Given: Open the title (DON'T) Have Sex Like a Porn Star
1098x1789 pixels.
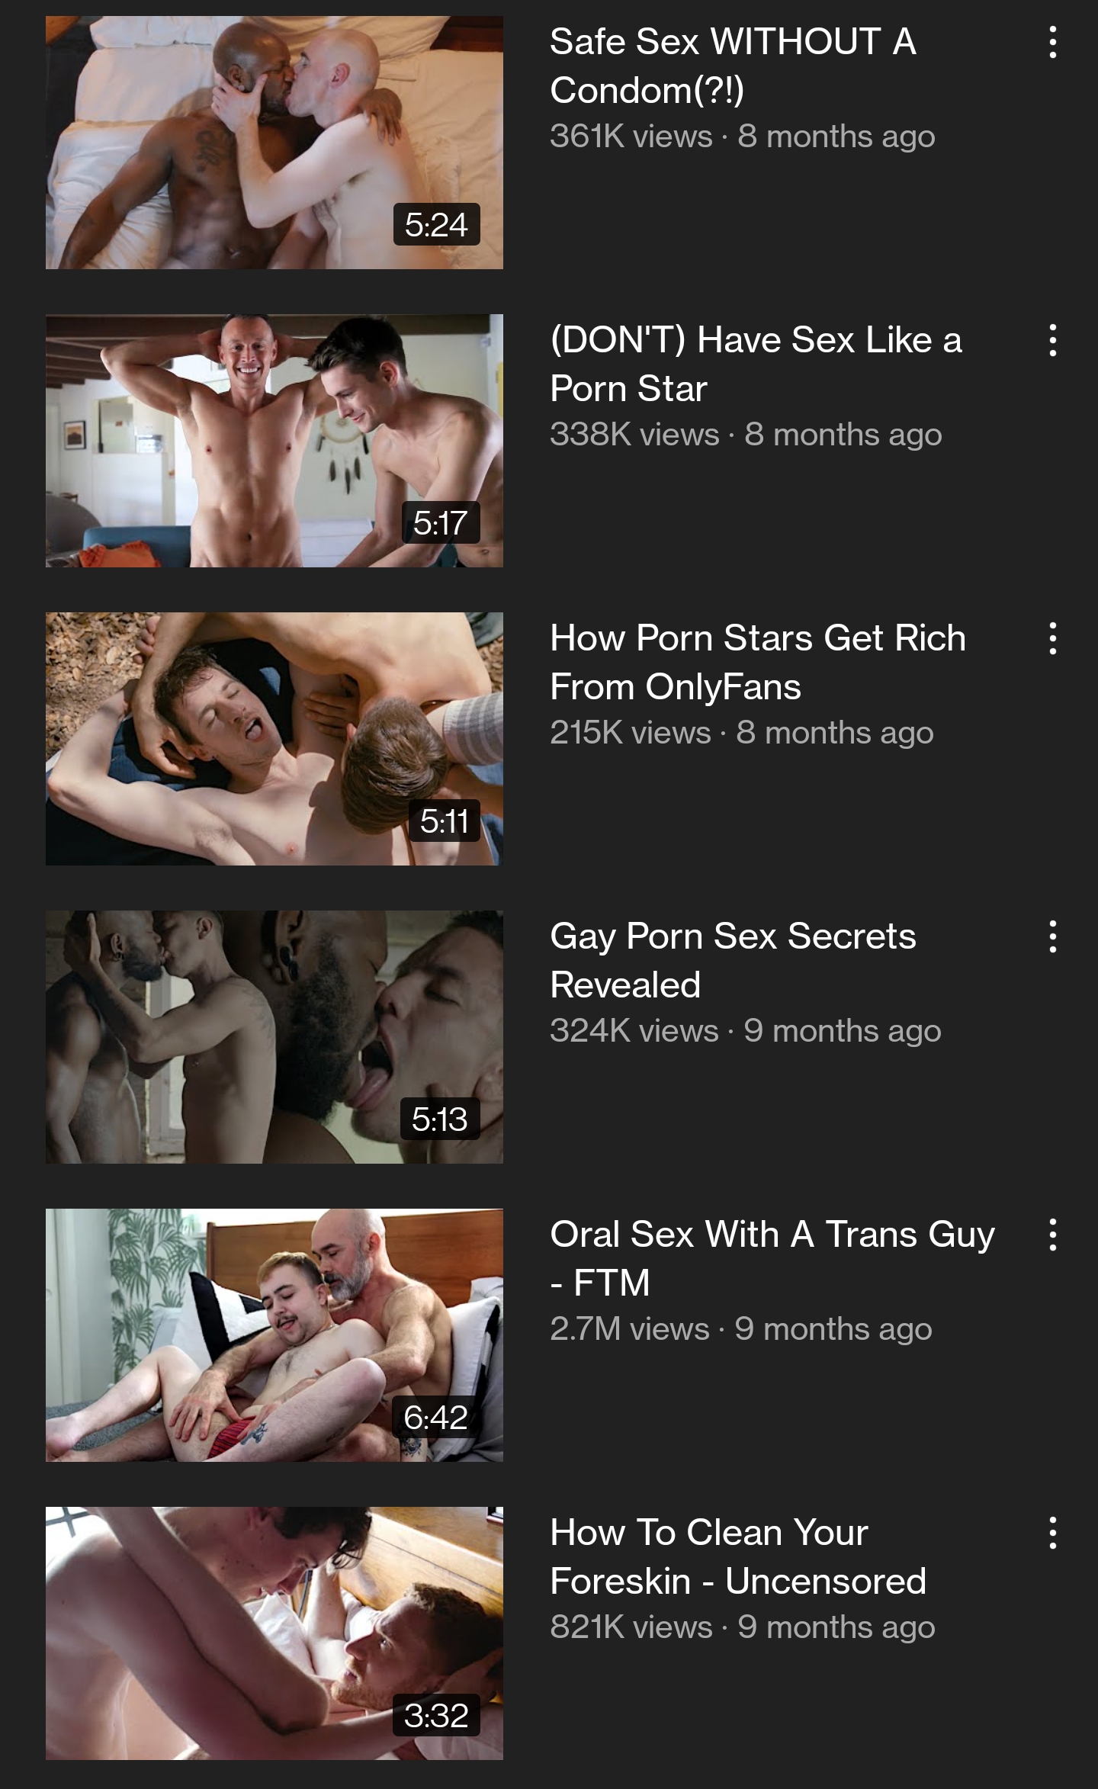Looking at the screenshot, I should 756,364.
